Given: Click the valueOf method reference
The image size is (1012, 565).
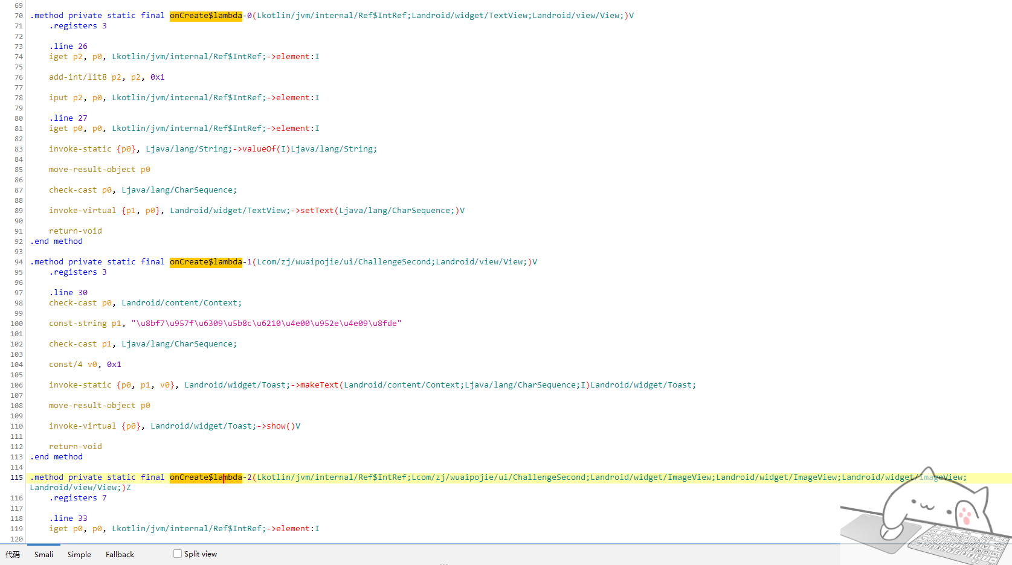Looking at the screenshot, I should (259, 149).
